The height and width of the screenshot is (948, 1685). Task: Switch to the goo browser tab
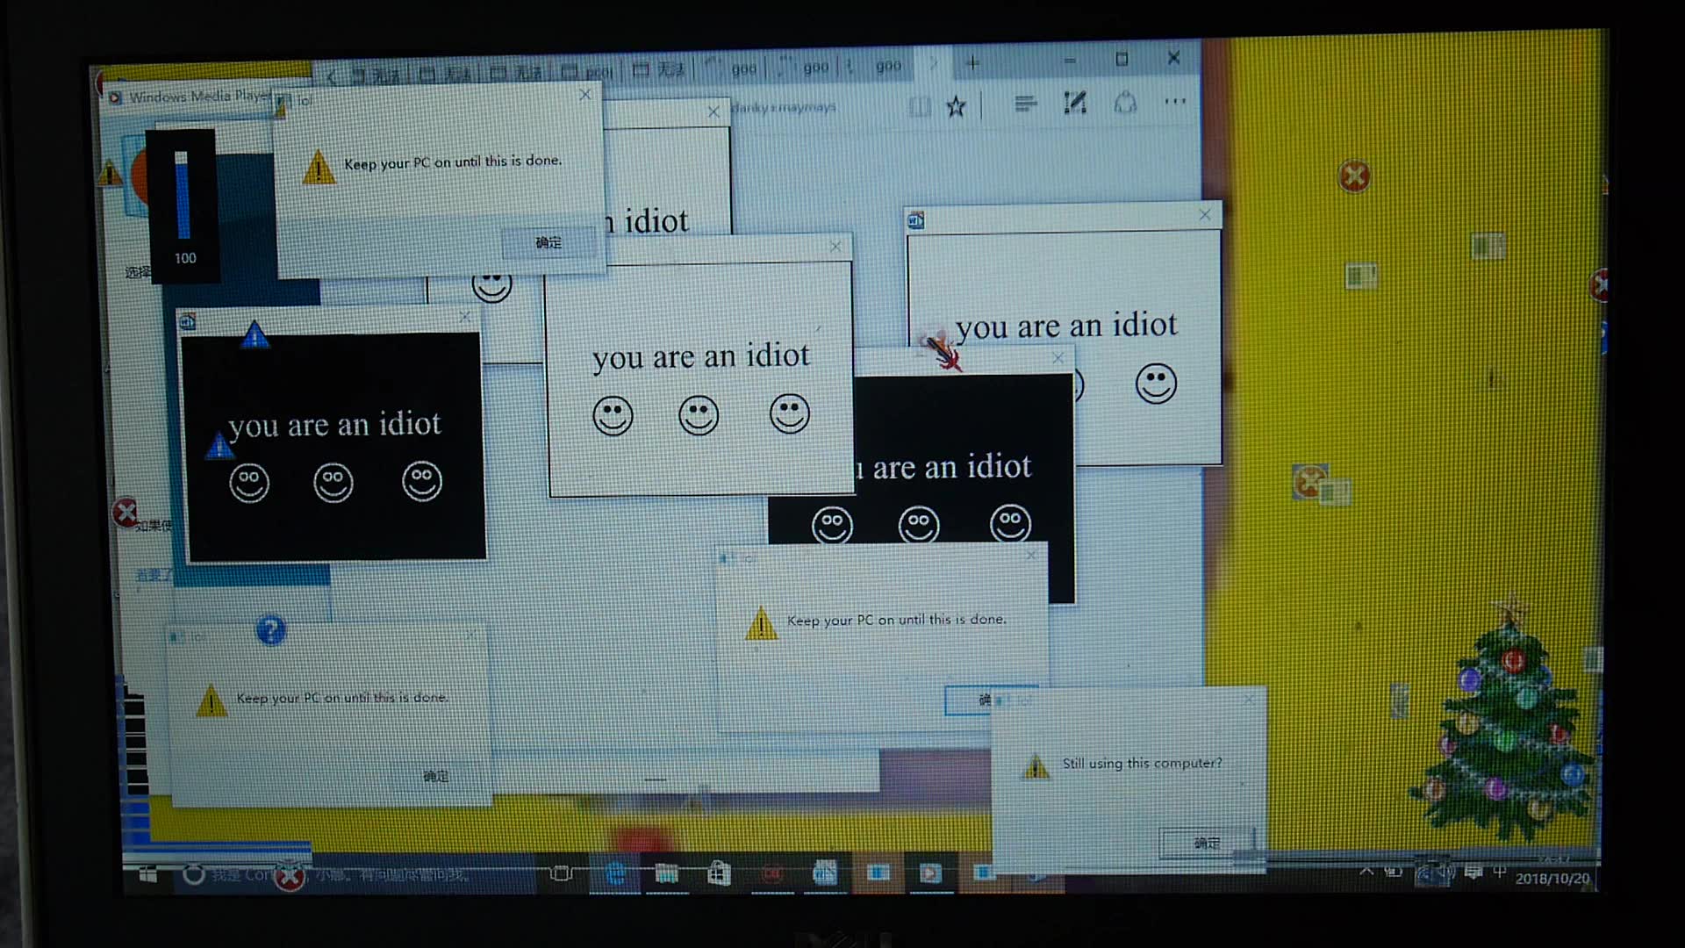pyautogui.click(x=742, y=66)
